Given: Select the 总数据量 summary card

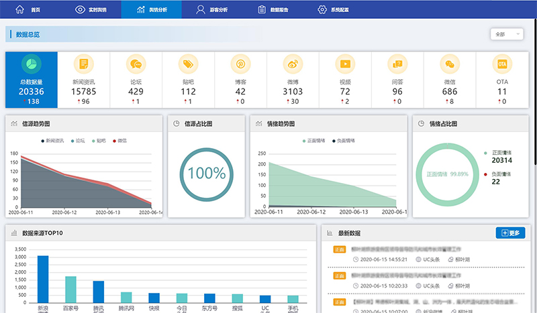Looking at the screenshot, I should [x=32, y=79].
